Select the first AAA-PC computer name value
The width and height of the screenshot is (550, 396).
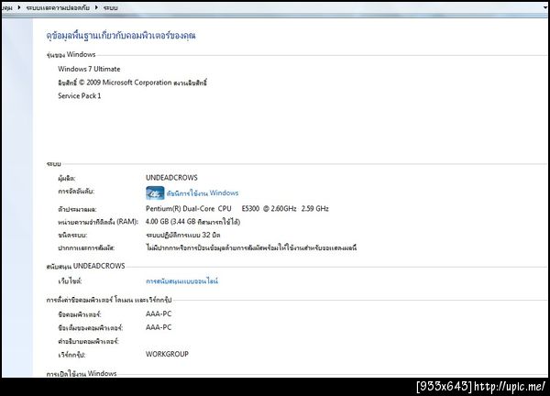(159, 313)
